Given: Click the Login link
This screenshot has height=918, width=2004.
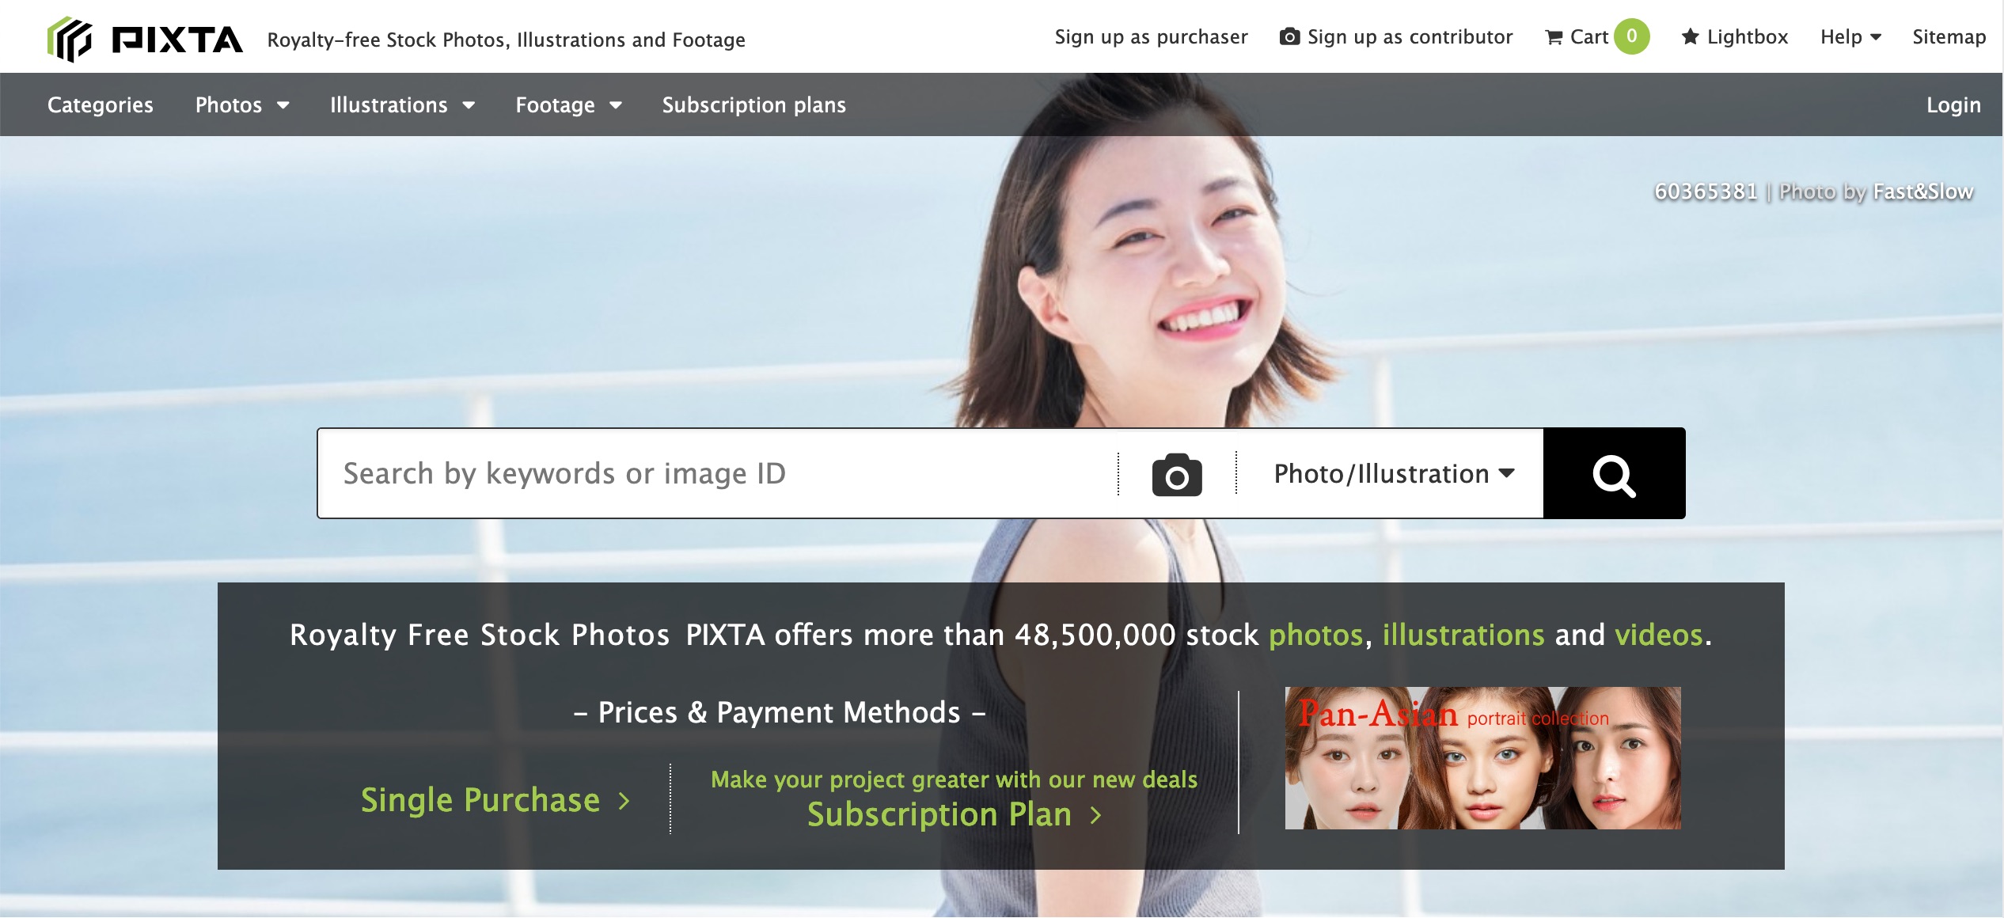Looking at the screenshot, I should pos(1952,104).
